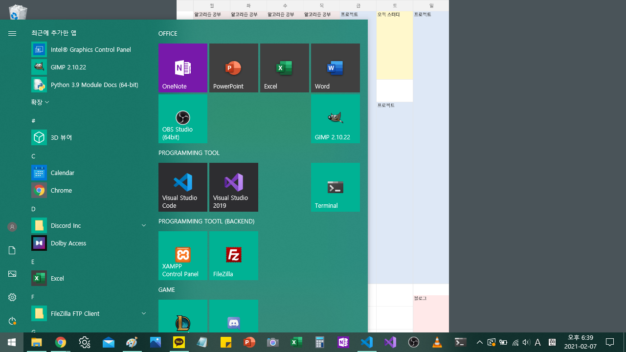Open the OneNote tile in OFFICE group
This screenshot has height=352, width=626.
183,68
